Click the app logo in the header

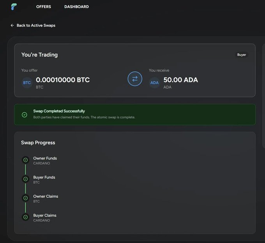[x=14, y=7]
